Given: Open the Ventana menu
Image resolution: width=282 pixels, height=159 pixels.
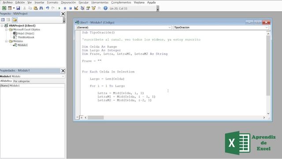Looking at the screenshot, I should pos(139,2).
